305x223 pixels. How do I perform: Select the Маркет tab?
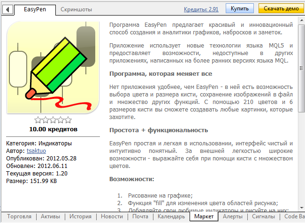pyautogui.click(x=204, y=216)
